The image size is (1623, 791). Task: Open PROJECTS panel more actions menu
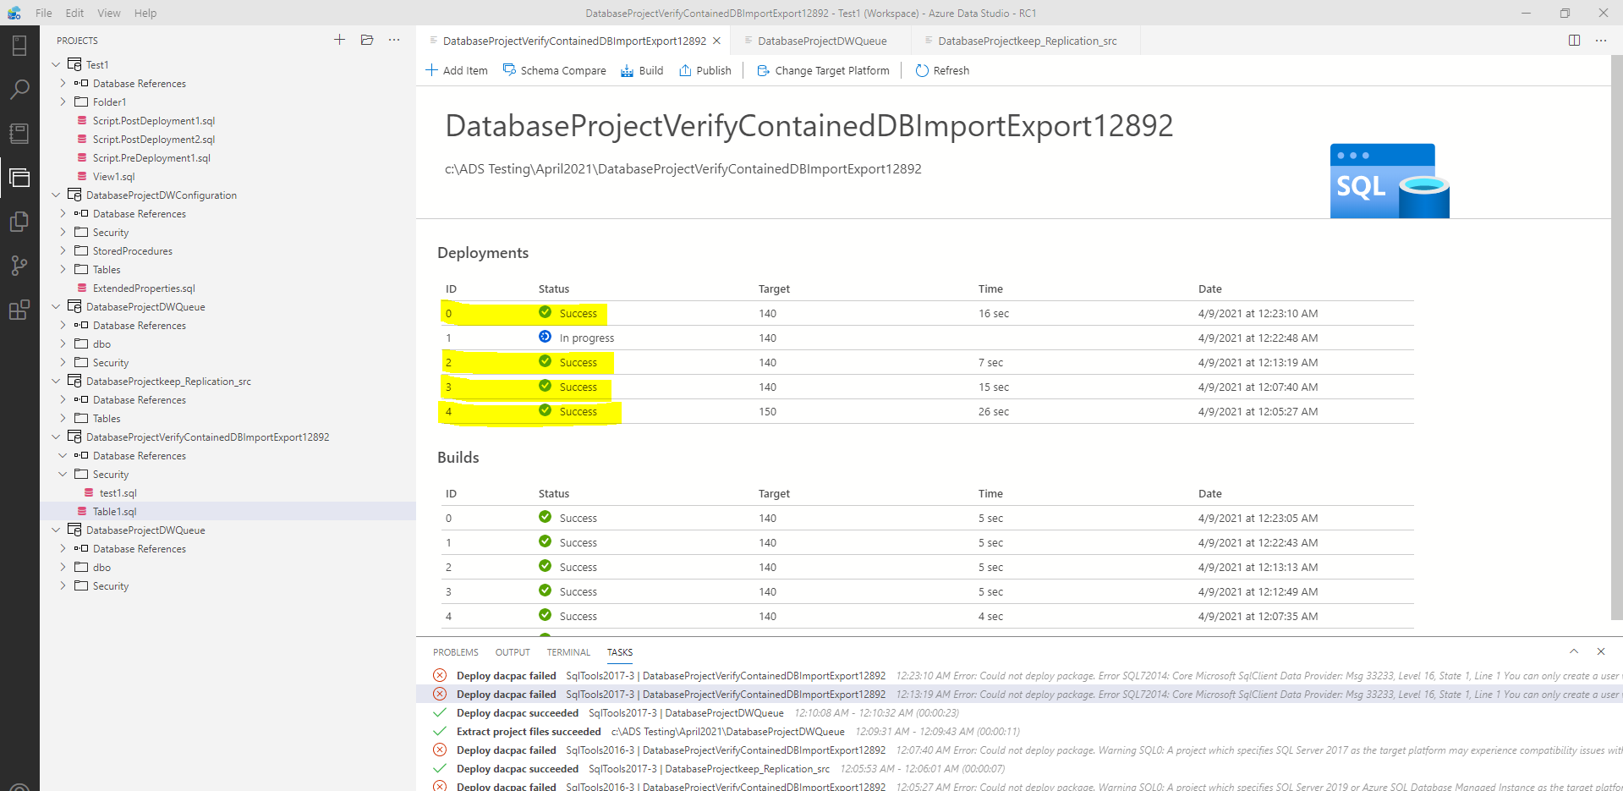(x=393, y=40)
